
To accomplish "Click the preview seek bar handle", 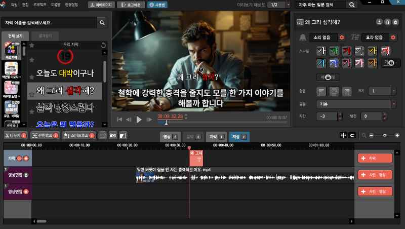I will (x=167, y=123).
